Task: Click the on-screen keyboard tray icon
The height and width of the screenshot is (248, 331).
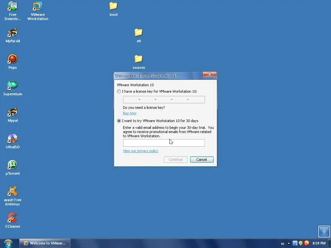Action: [283, 243]
